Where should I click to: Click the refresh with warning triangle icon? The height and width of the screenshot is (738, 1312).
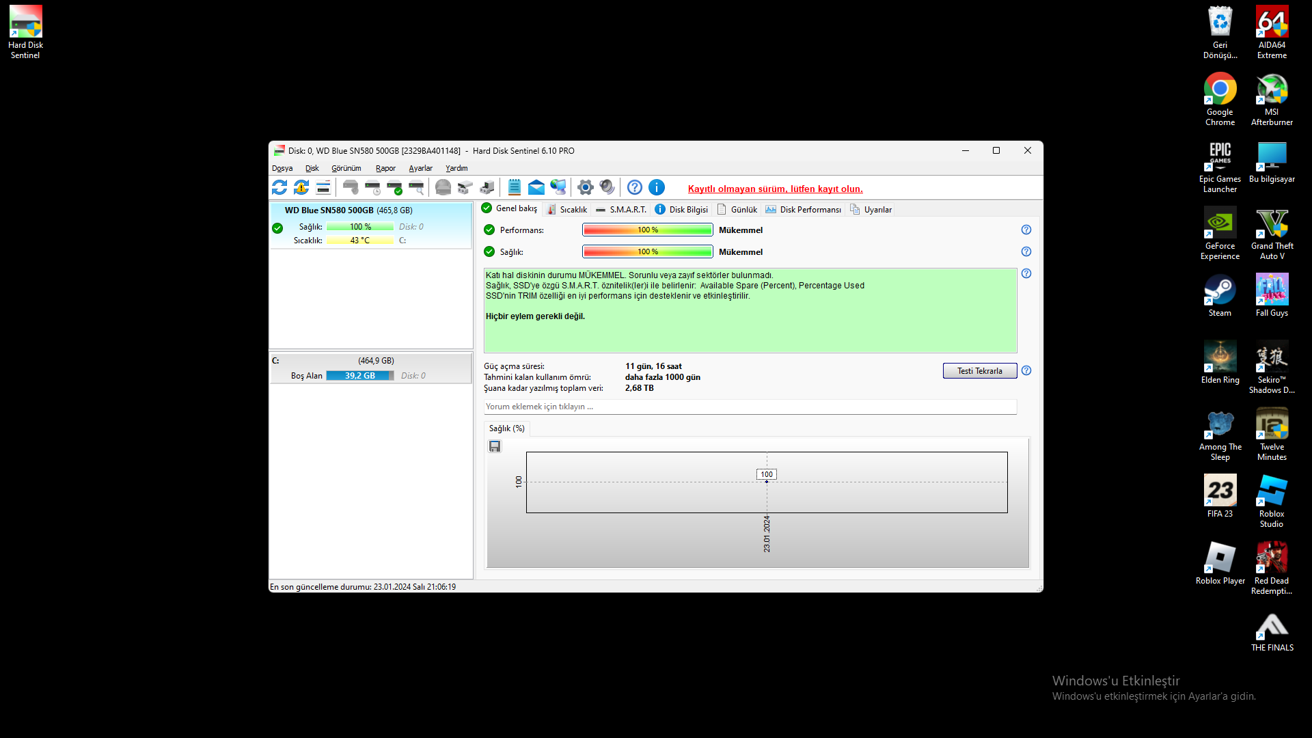[x=301, y=187]
